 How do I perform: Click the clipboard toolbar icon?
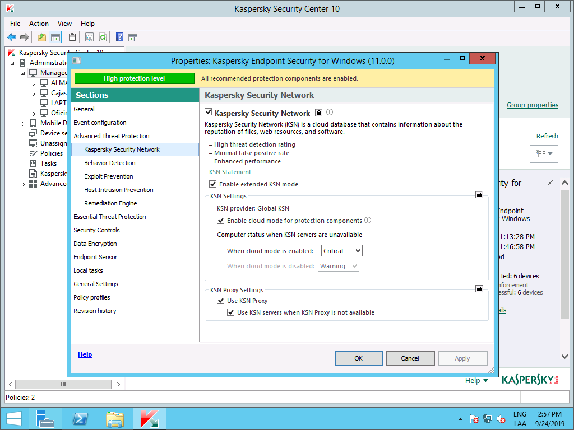[x=72, y=37]
